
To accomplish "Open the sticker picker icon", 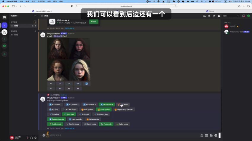I will point(211,135).
